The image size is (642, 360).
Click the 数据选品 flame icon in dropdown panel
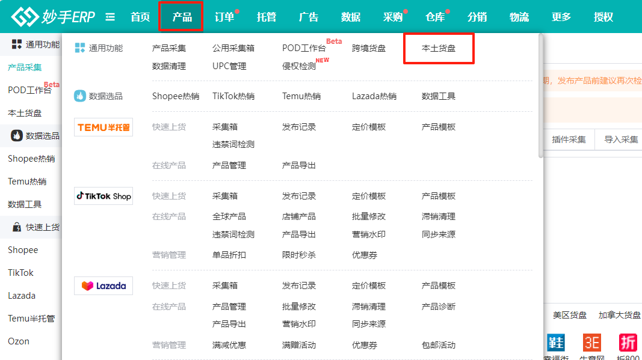pos(80,96)
